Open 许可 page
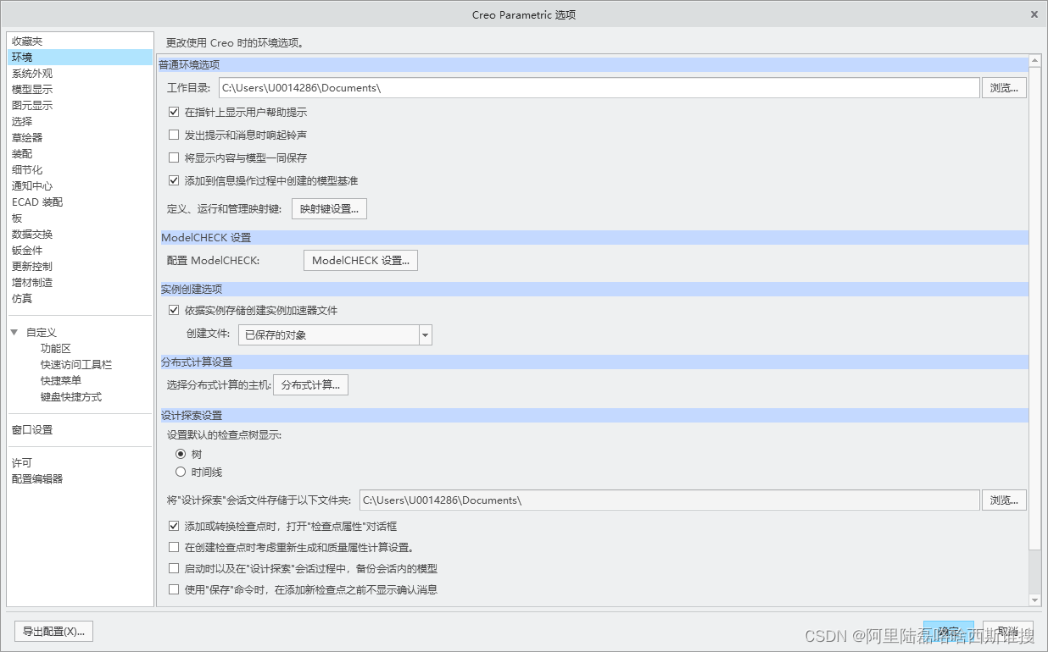1048x652 pixels. (x=22, y=463)
